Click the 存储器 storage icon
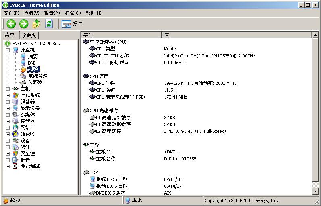 15,121
